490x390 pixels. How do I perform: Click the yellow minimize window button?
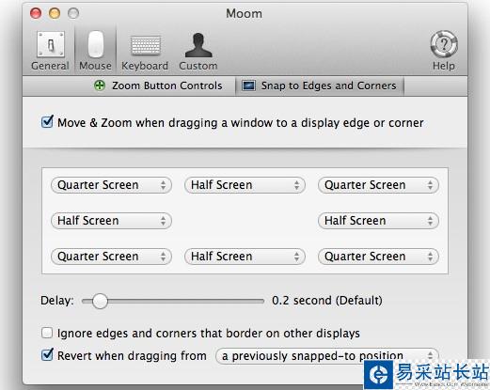click(55, 13)
